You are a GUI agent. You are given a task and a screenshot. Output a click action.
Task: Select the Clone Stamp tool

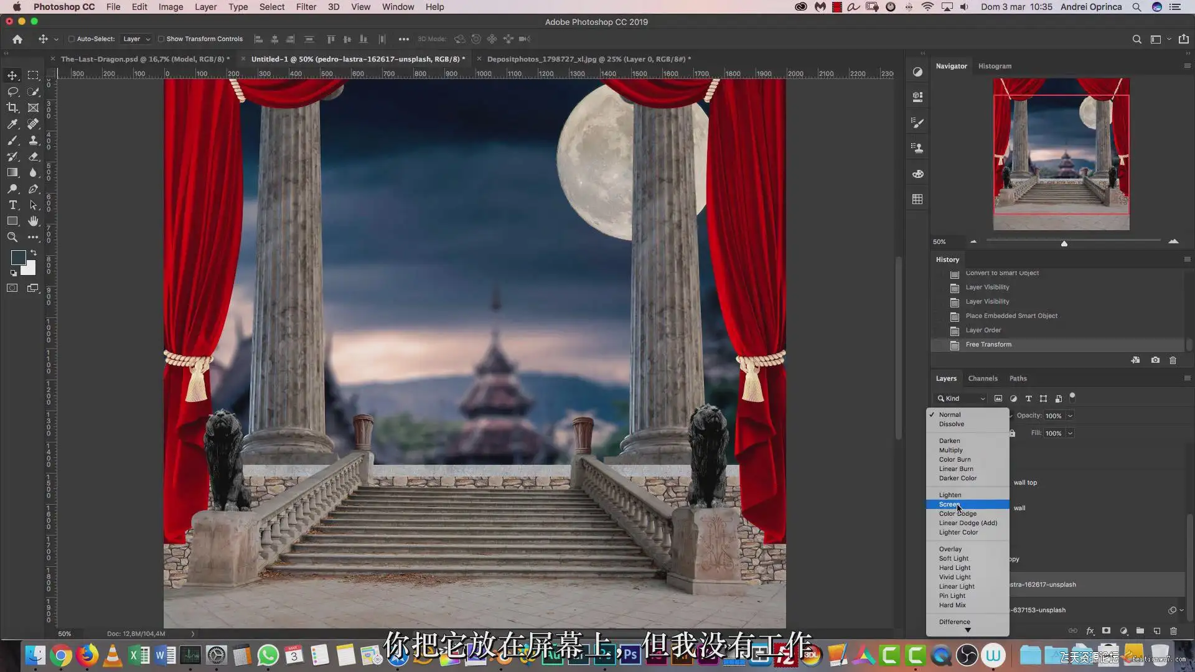34,140
